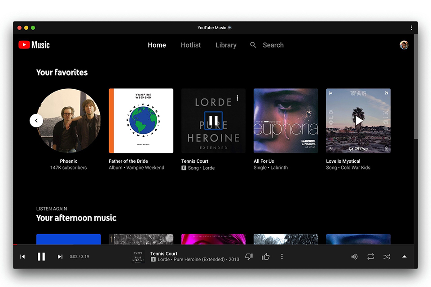Open the Labrinth artist link
This screenshot has width=431, height=287.
(279, 168)
